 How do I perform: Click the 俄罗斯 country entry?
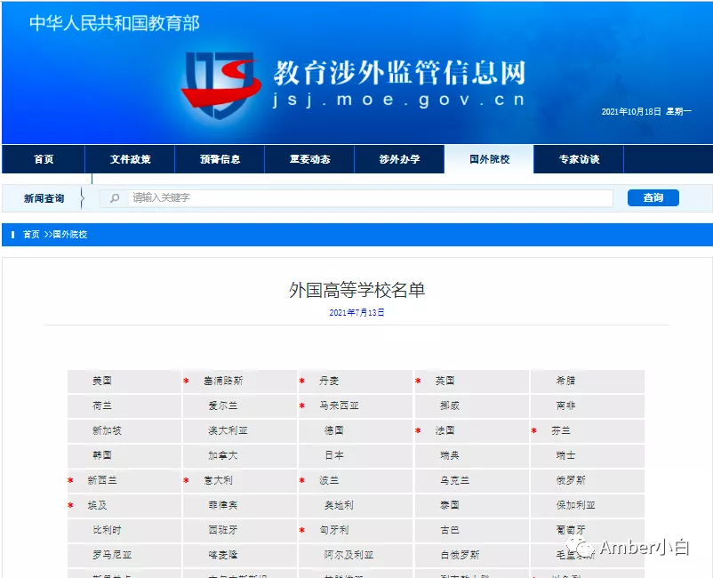click(571, 480)
